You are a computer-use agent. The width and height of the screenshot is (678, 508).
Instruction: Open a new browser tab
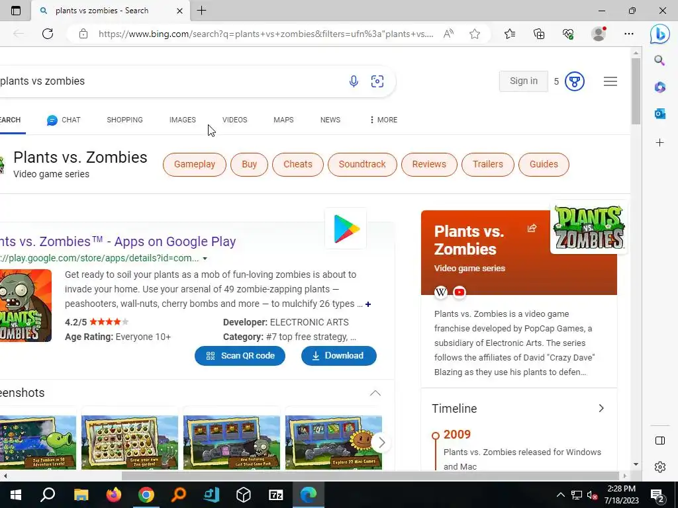tap(201, 11)
